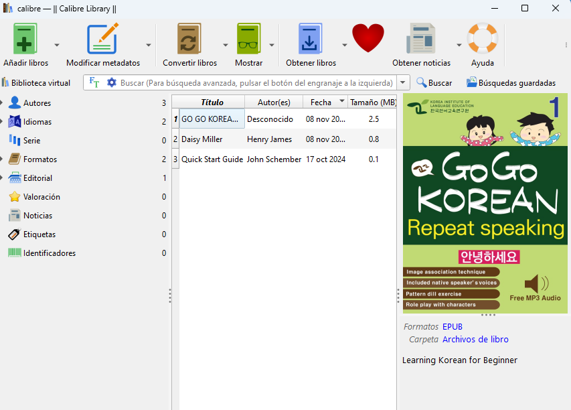The width and height of the screenshot is (571, 410).
Task: Click the Identificadores barcode icon
Action: pyautogui.click(x=15, y=253)
